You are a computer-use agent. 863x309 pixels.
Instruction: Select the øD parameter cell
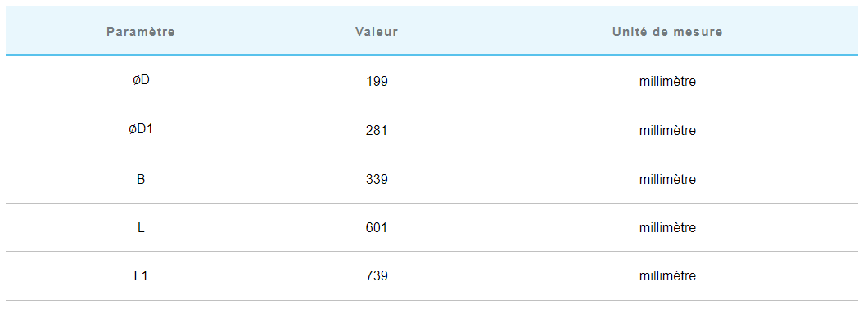click(141, 80)
